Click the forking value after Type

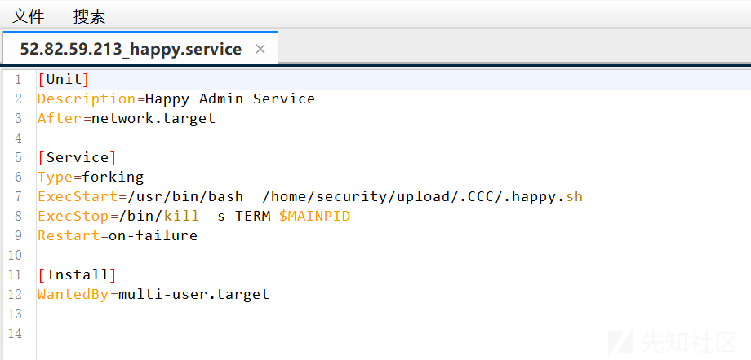113,177
